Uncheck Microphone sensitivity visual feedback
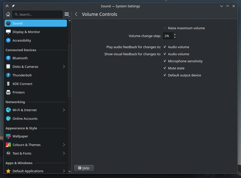 coord(165,61)
